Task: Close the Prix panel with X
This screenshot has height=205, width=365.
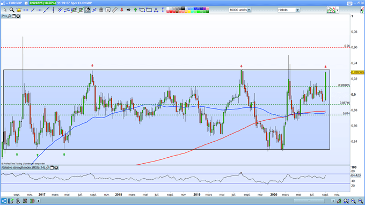Action: [x=18, y=16]
